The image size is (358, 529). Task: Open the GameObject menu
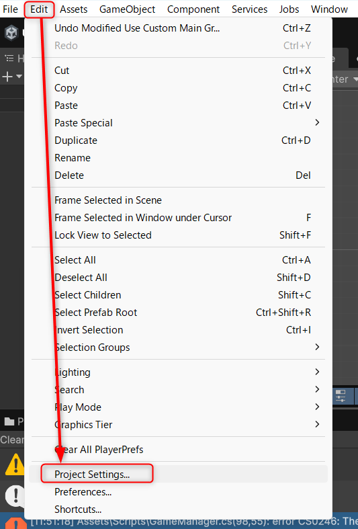point(127,9)
